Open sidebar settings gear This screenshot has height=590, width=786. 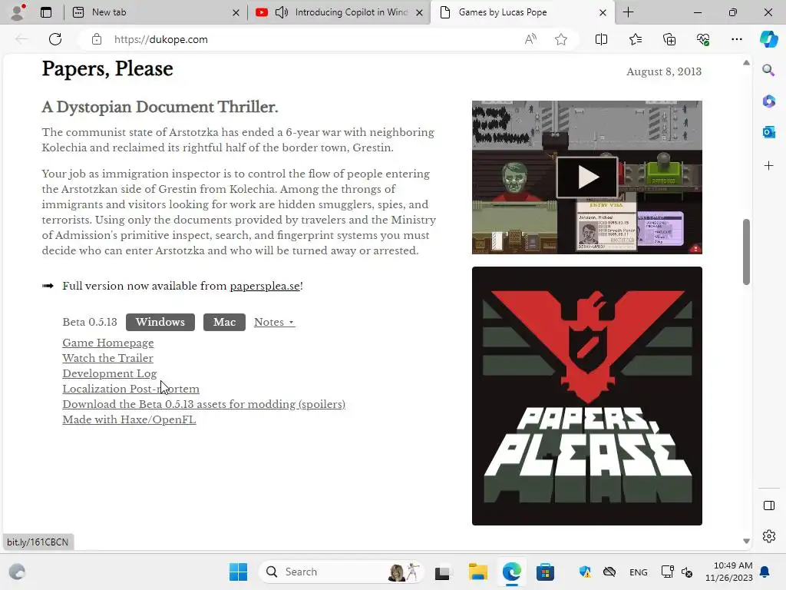point(768,536)
